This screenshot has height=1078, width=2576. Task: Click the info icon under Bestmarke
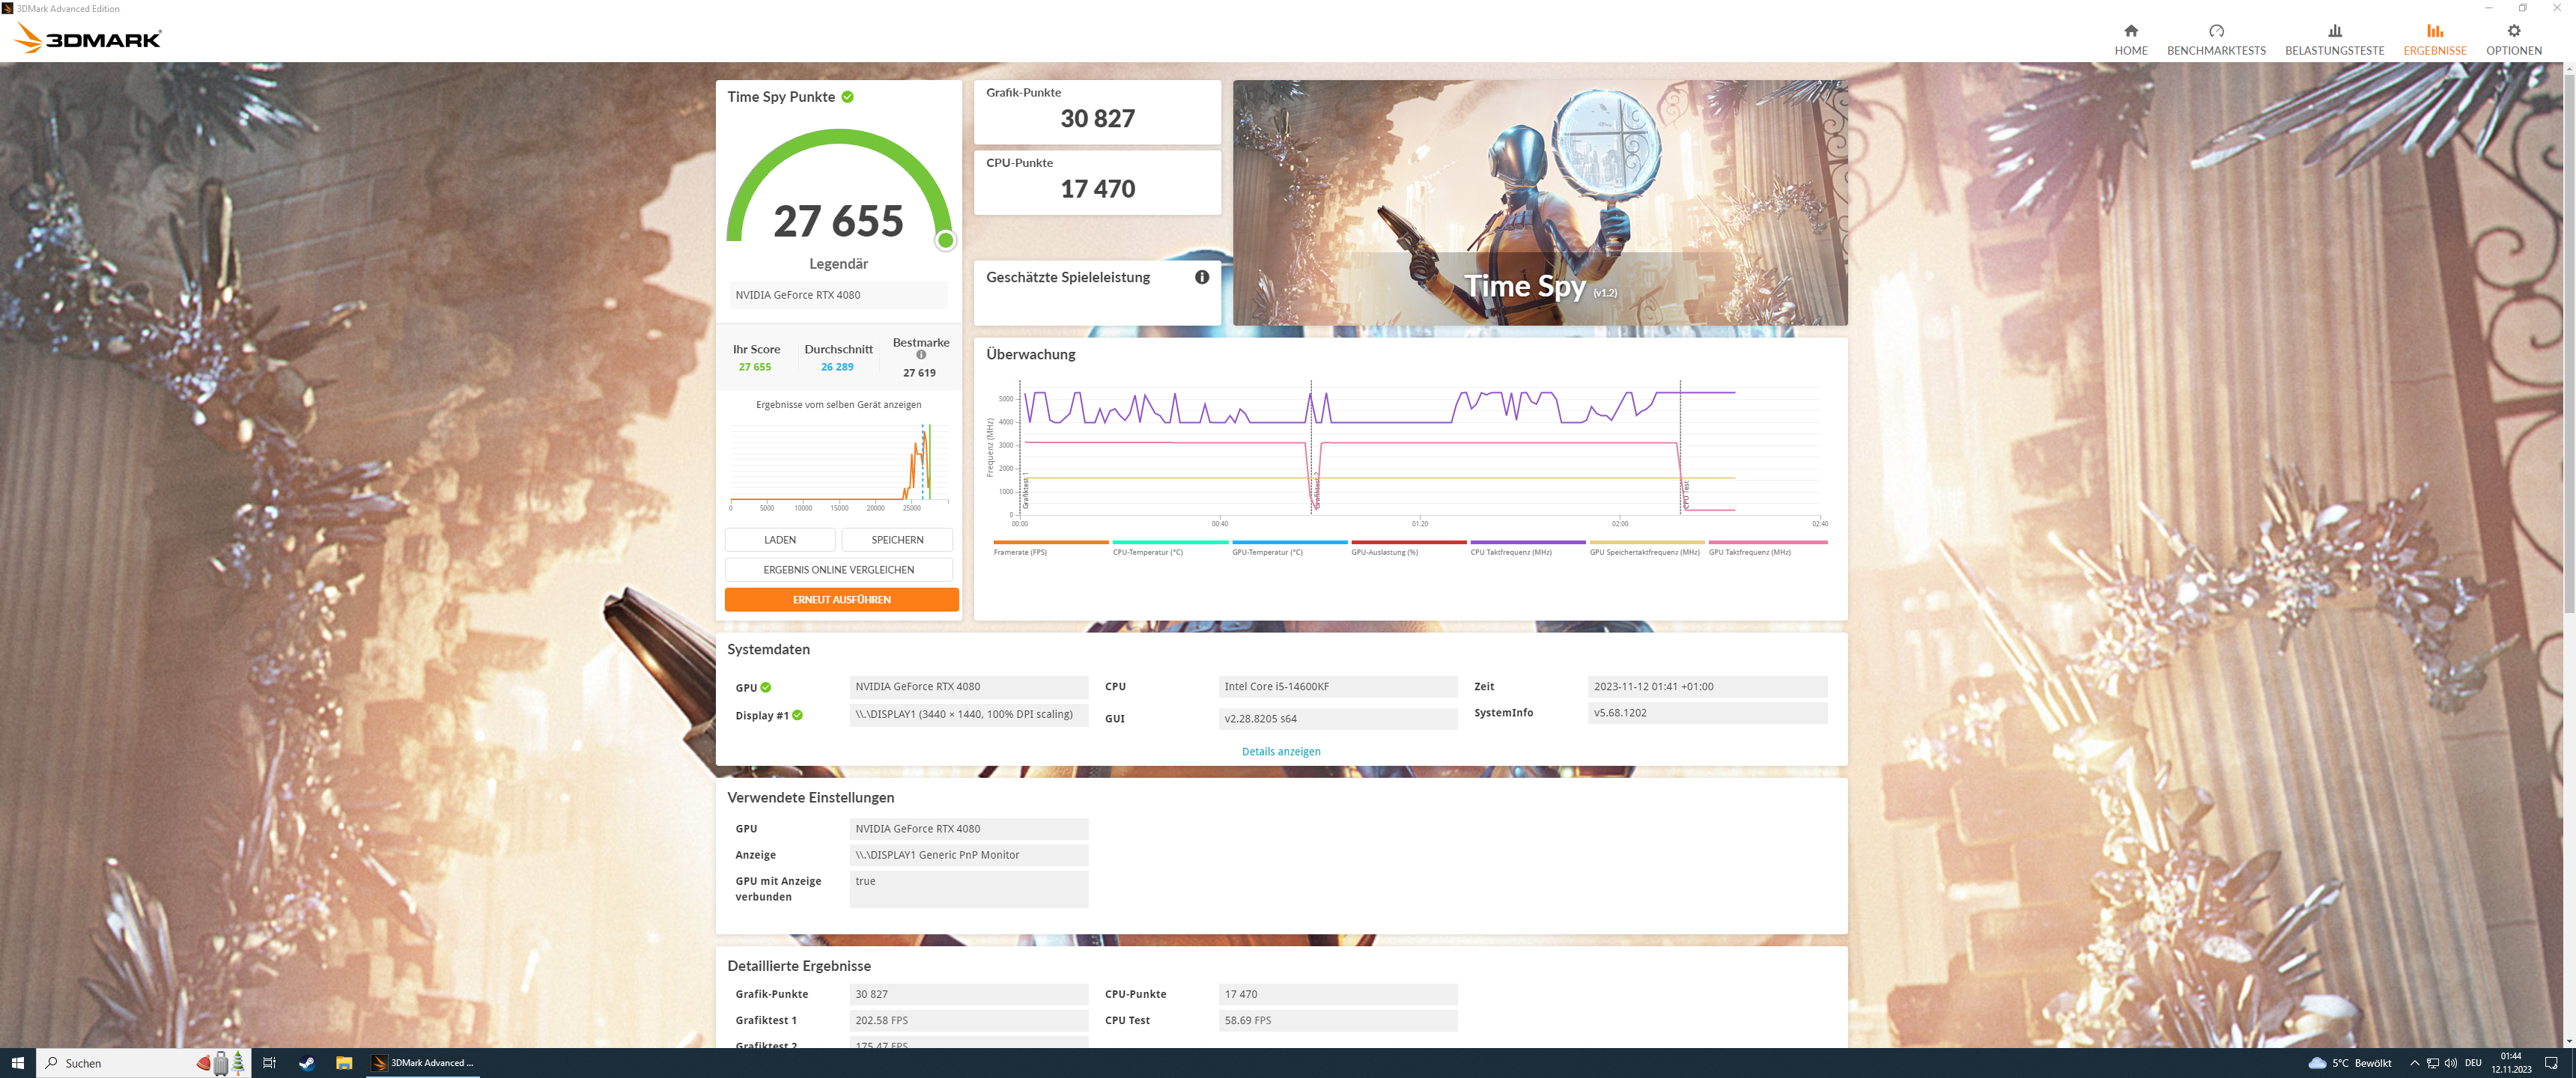coord(920,355)
